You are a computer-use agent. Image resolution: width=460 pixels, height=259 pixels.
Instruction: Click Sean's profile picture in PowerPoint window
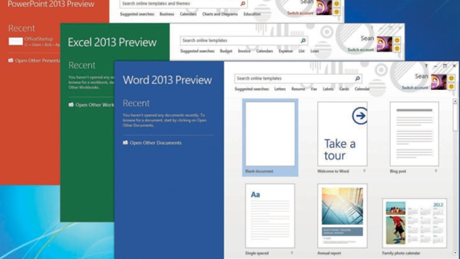coord(324,8)
